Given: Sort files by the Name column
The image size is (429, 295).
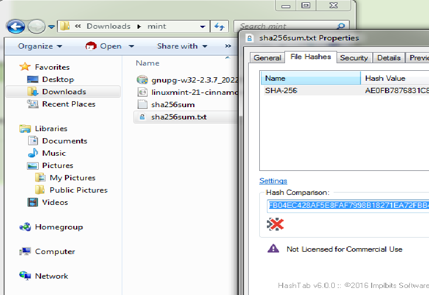Looking at the screenshot, I should pyautogui.click(x=147, y=63).
